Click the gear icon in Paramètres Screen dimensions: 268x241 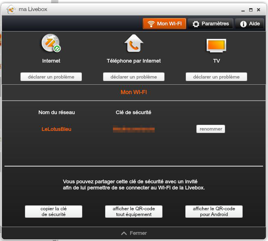[x=196, y=24]
